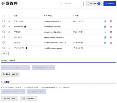Open edit for 学会次郎

[105, 32]
